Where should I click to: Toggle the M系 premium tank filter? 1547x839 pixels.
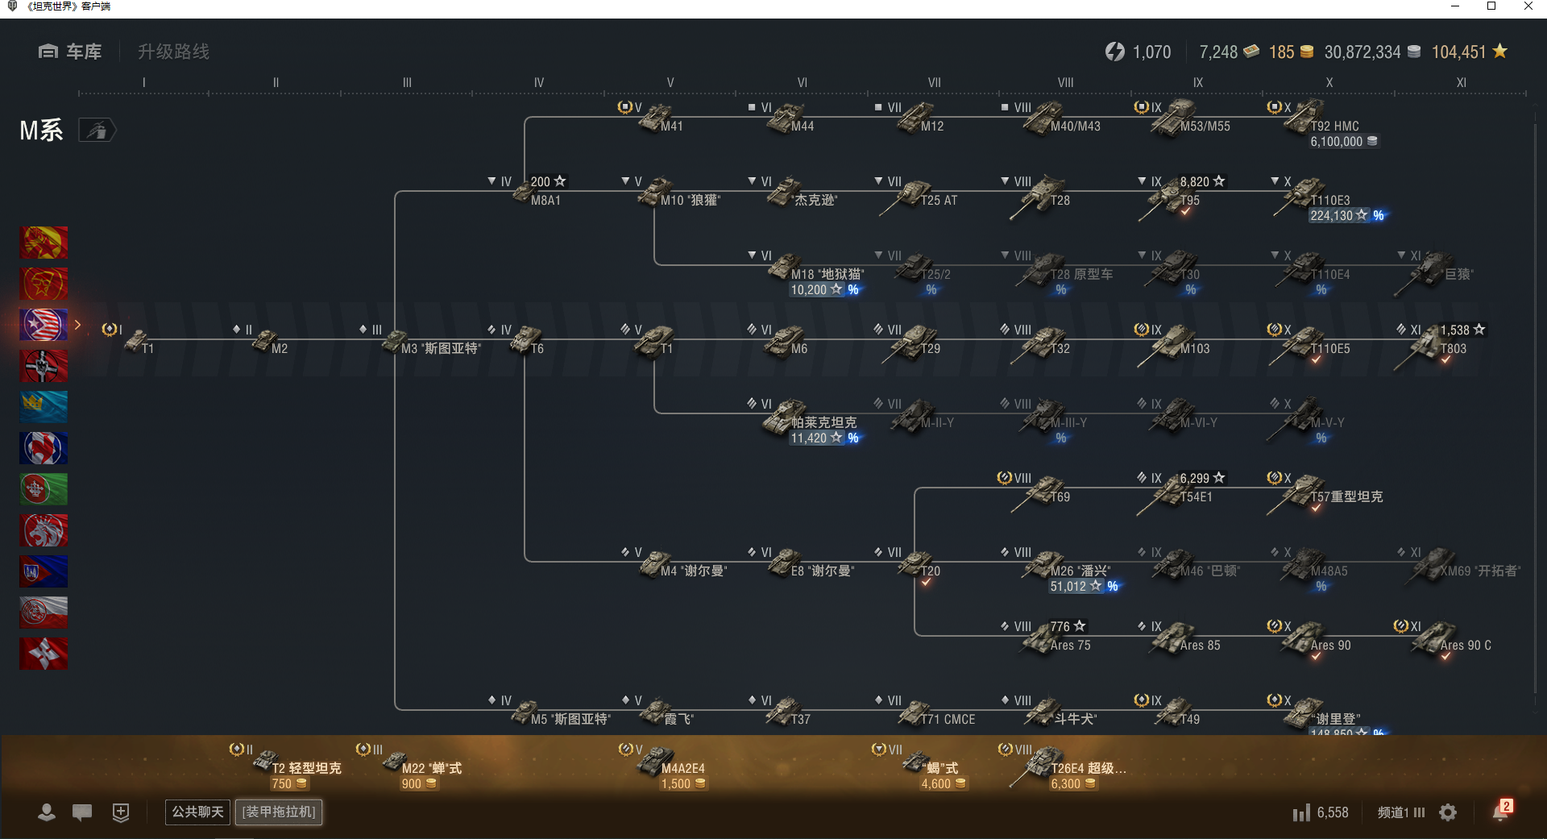click(x=97, y=130)
